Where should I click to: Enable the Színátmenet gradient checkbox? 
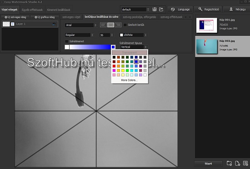pos(67,41)
